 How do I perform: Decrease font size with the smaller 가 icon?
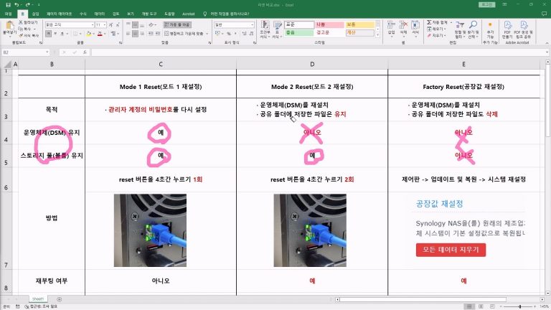pyautogui.click(x=118, y=24)
